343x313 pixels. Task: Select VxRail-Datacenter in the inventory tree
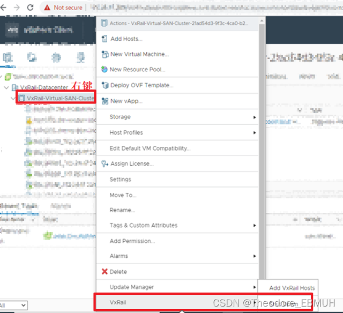click(x=44, y=87)
